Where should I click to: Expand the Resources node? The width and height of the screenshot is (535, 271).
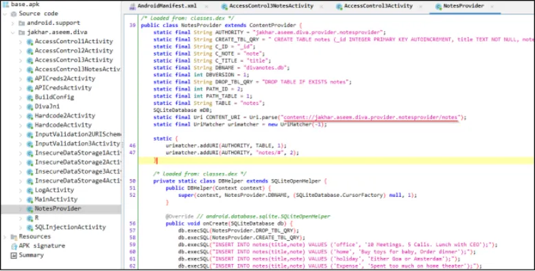(5, 237)
